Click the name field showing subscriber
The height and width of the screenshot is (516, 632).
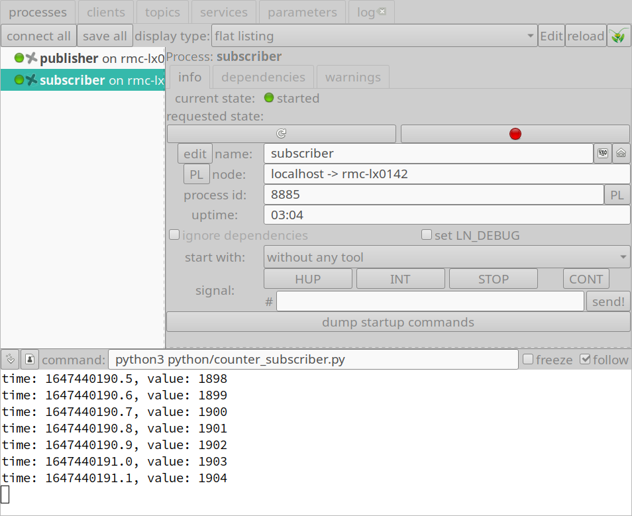pyautogui.click(x=429, y=153)
